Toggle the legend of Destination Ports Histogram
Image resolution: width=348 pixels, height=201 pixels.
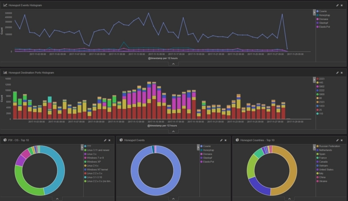pos(314,80)
